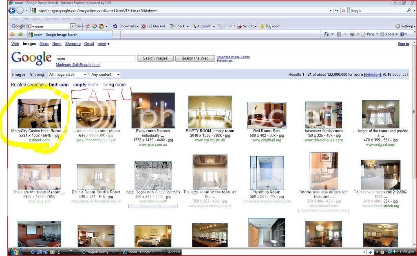Click the Google image search text field

(95, 59)
